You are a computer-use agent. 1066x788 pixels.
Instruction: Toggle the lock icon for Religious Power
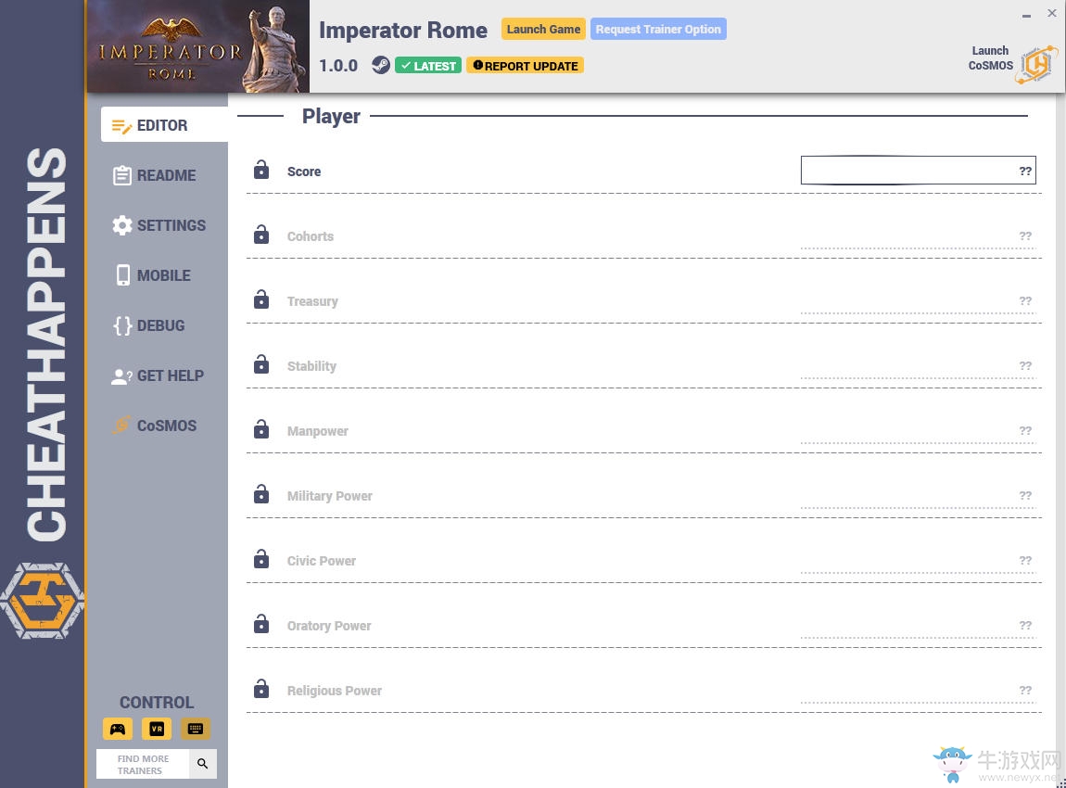coord(261,690)
